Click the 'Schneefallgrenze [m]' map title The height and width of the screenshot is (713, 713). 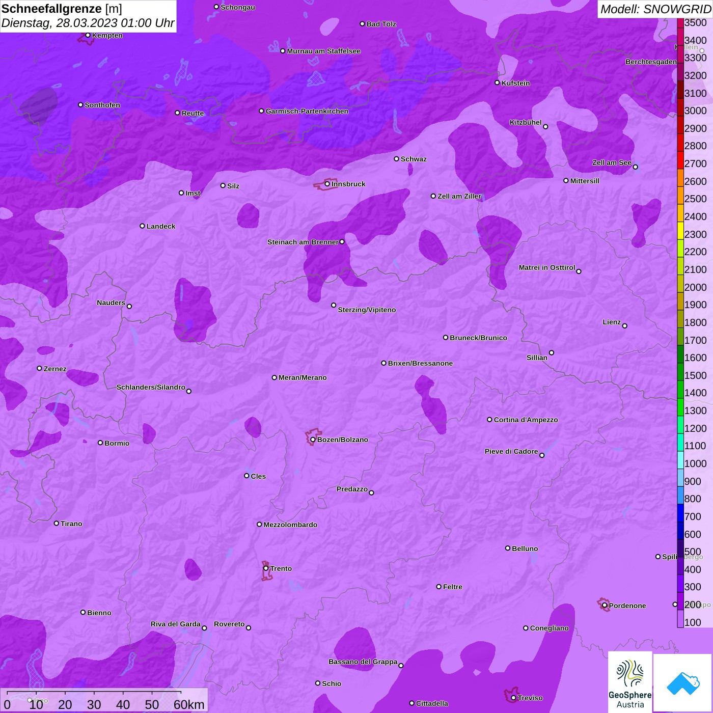(62, 9)
